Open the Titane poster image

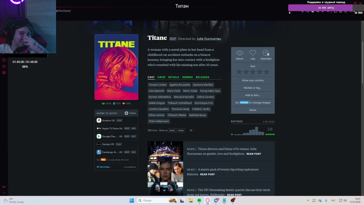point(116,67)
